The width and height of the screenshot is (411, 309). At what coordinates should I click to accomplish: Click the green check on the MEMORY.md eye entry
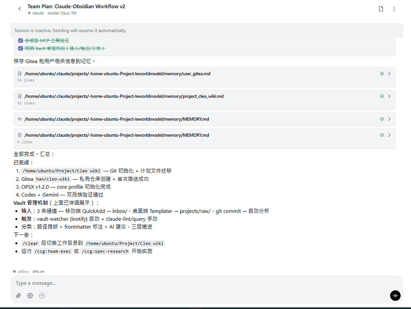pos(382,119)
